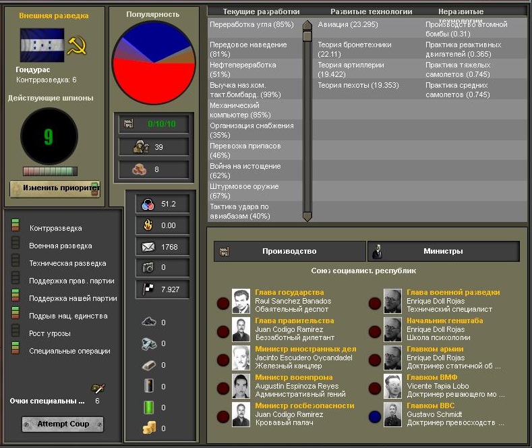Select the red marker beside Глава государства
This screenshot has height=448, width=532.
click(223, 303)
